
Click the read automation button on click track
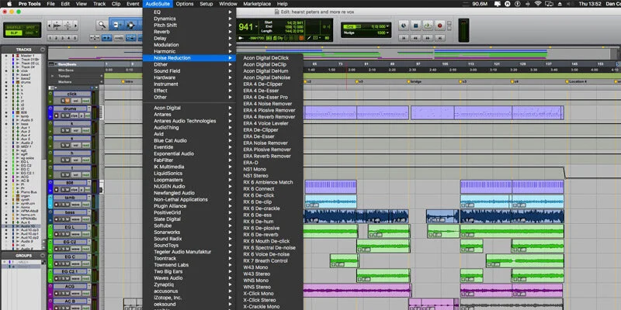point(86,101)
